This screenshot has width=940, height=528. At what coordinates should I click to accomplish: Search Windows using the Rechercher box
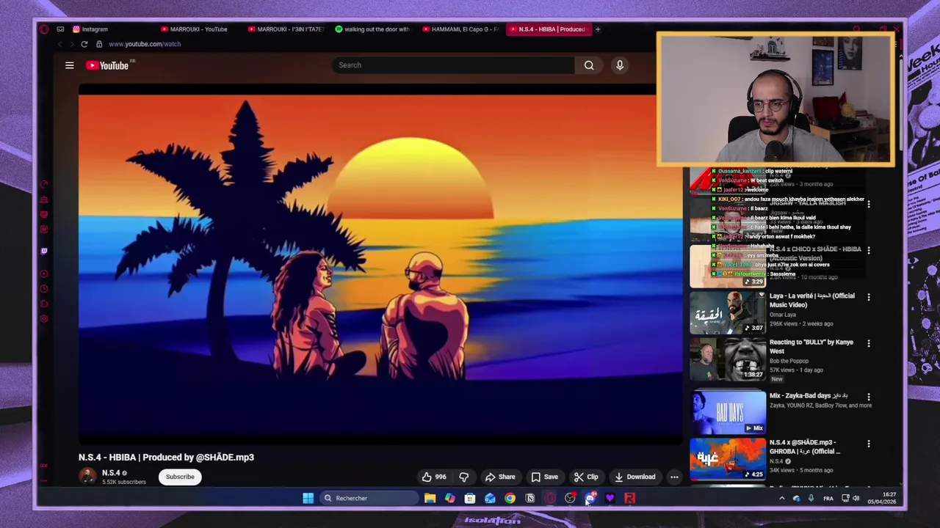click(369, 499)
